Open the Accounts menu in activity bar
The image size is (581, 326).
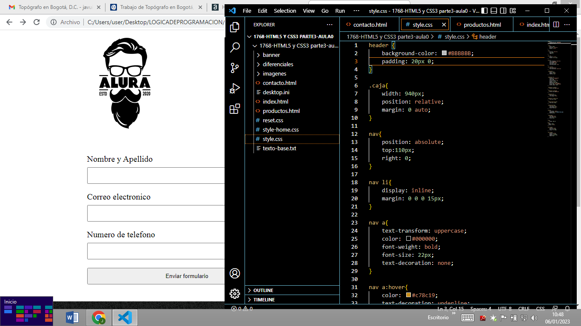[235, 273]
